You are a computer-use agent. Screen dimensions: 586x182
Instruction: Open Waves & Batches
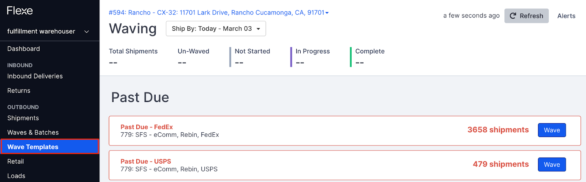[33, 132]
